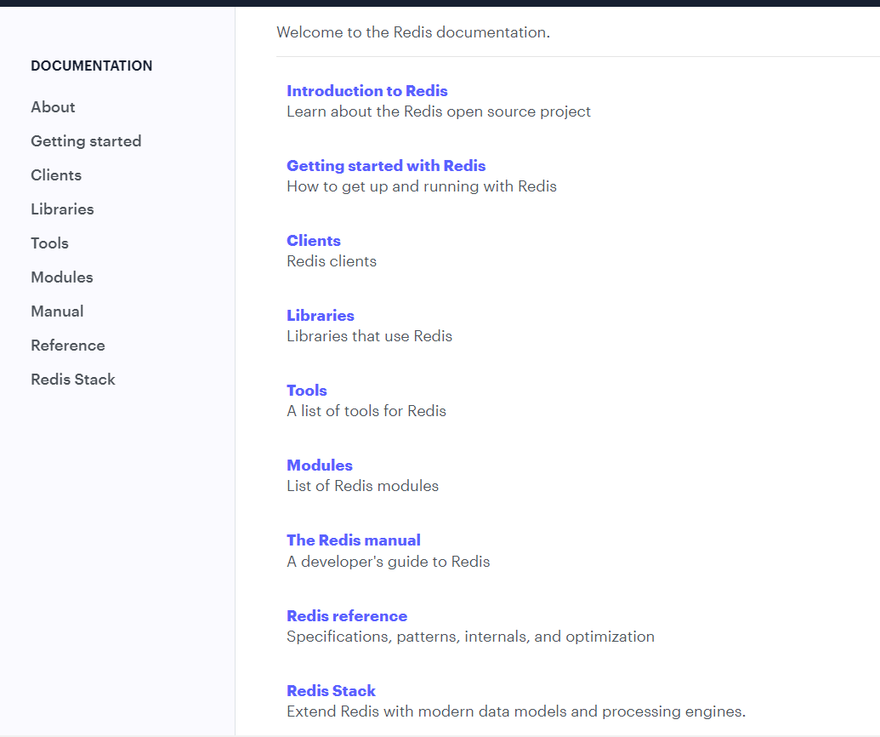
Task: Open Libraries from the sidebar
Action: pyautogui.click(x=62, y=209)
